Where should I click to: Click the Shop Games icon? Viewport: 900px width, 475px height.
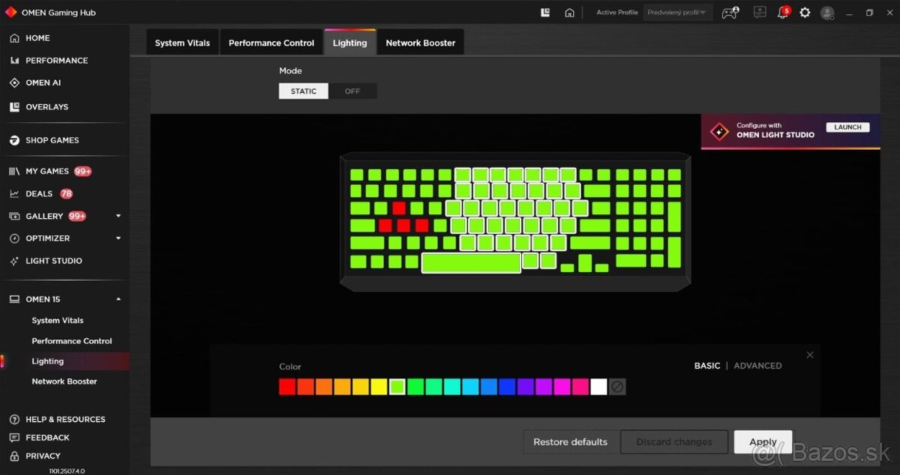[14, 140]
